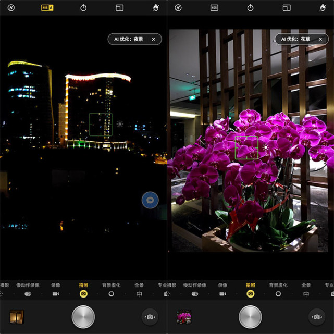This screenshot has height=334, width=334.
Task: Tap slow-motion toggle icon on right screen
Action: (x=195, y=294)
